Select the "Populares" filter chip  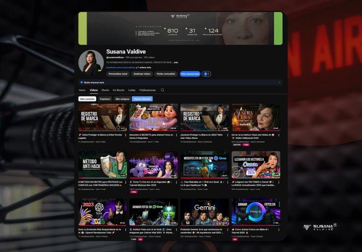(105, 99)
